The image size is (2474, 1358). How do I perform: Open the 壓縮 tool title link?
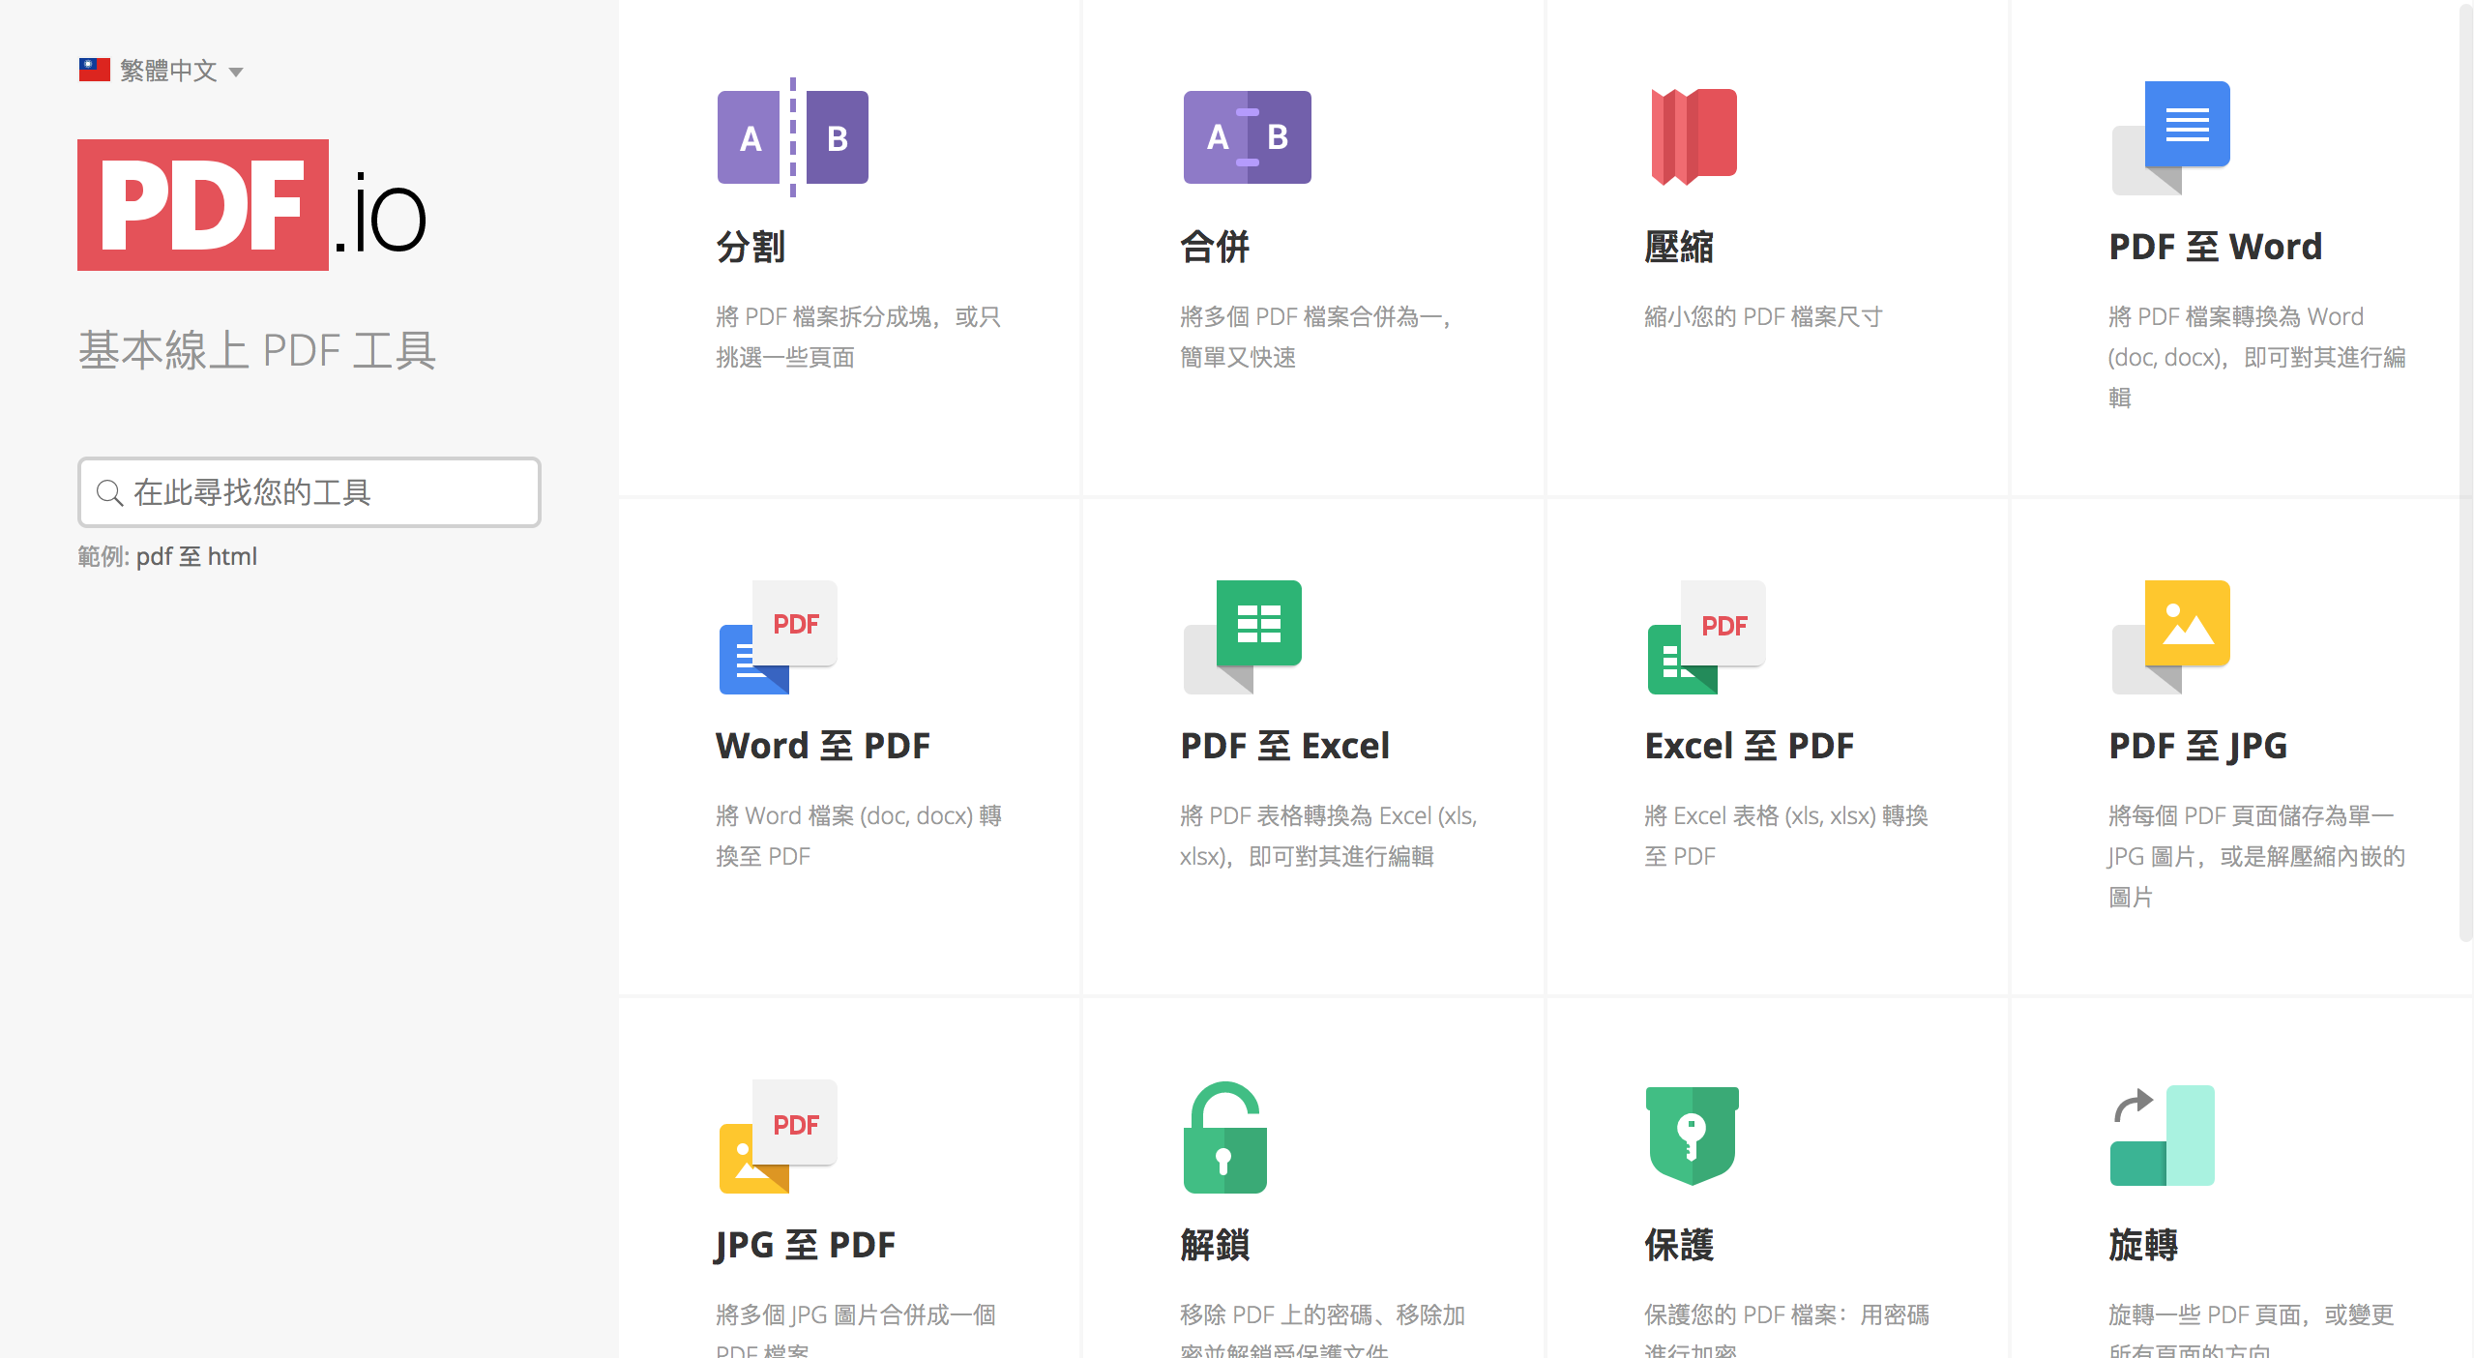click(x=1679, y=247)
